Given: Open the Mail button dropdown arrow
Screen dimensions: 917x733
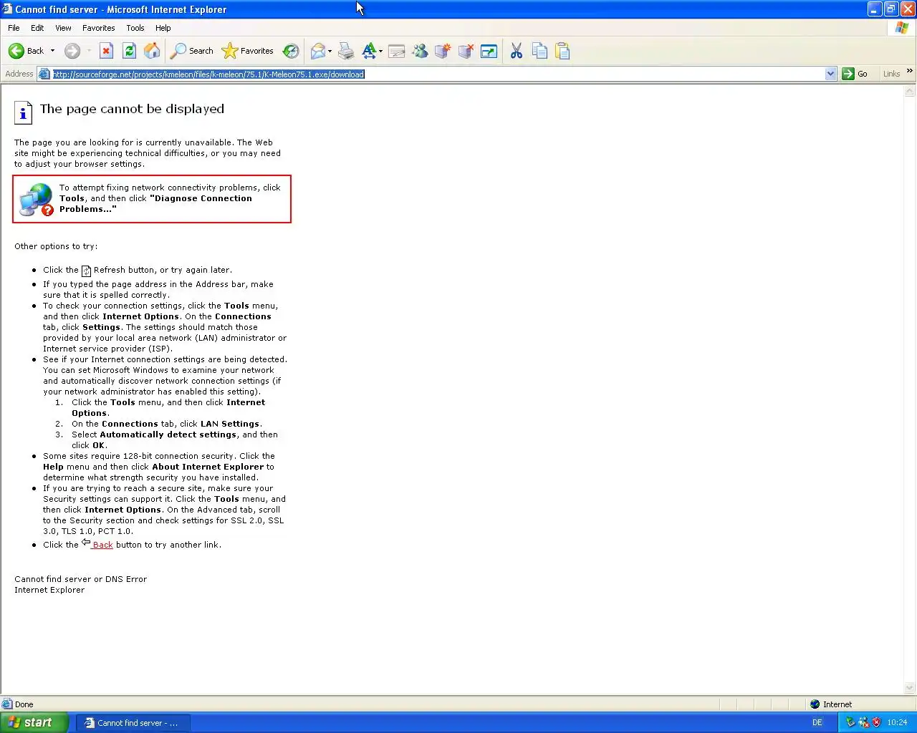Looking at the screenshot, I should point(330,51).
